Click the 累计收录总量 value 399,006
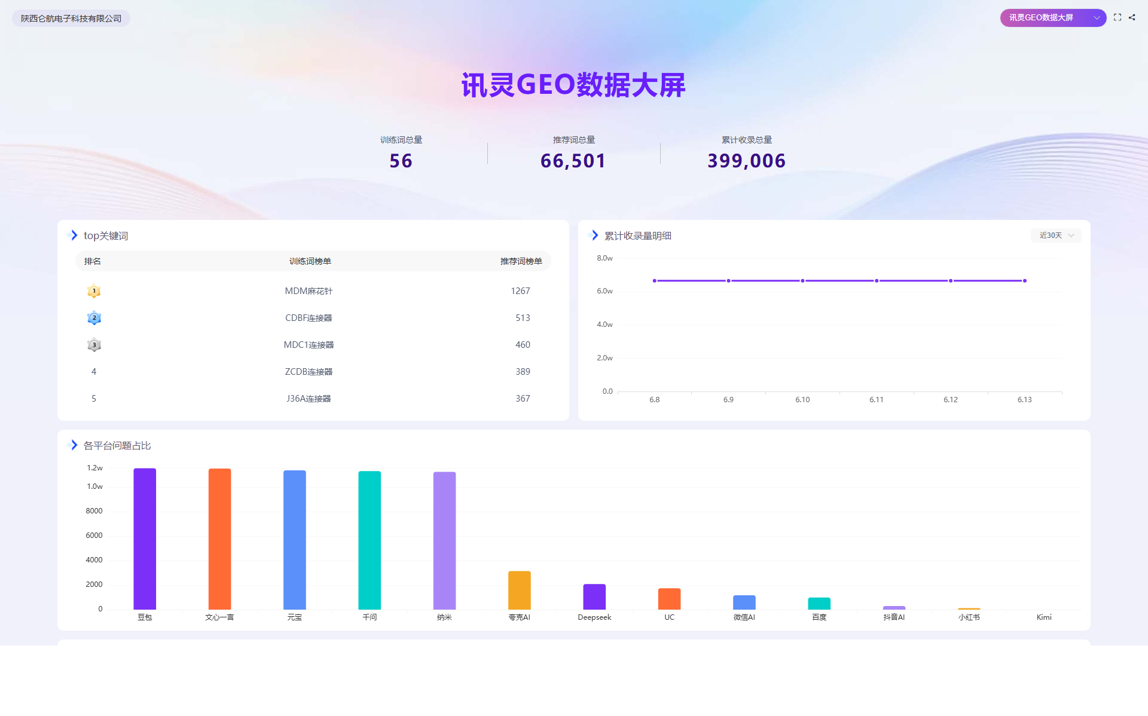 [746, 161]
